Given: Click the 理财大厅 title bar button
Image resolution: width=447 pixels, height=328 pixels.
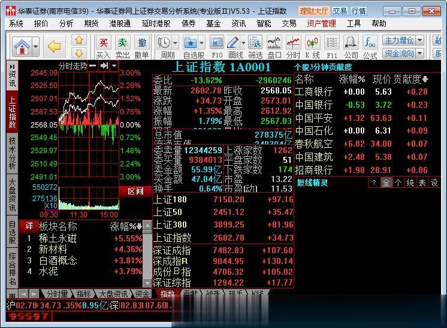Looking at the screenshot, I should 313,11.
